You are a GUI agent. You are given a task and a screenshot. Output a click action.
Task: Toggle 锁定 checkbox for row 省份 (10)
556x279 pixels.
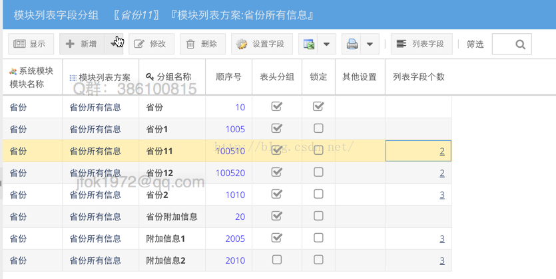point(318,106)
